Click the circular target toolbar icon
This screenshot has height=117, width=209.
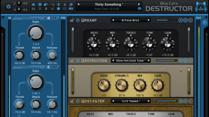point(40,9)
